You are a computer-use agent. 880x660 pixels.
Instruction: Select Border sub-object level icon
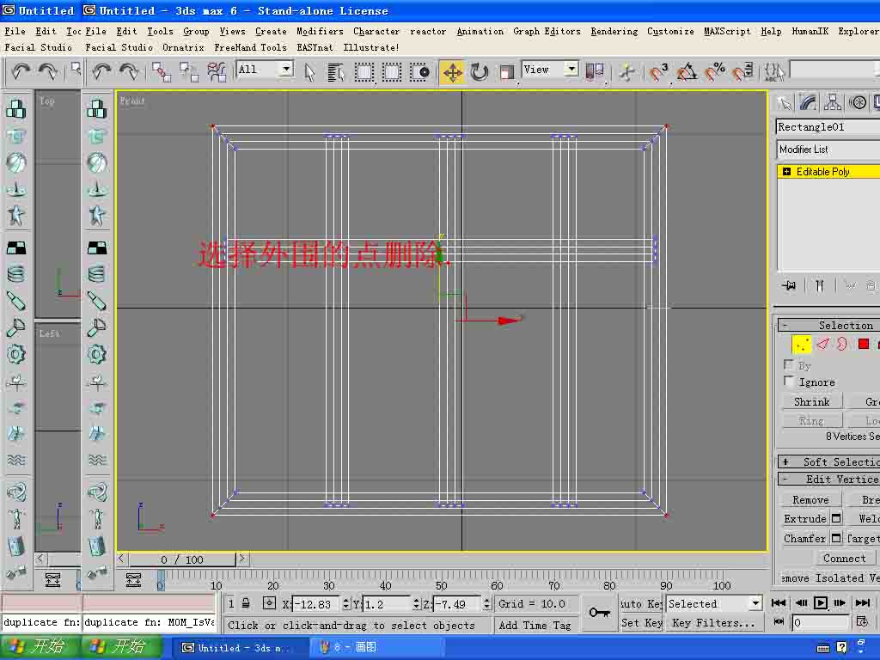[842, 344]
